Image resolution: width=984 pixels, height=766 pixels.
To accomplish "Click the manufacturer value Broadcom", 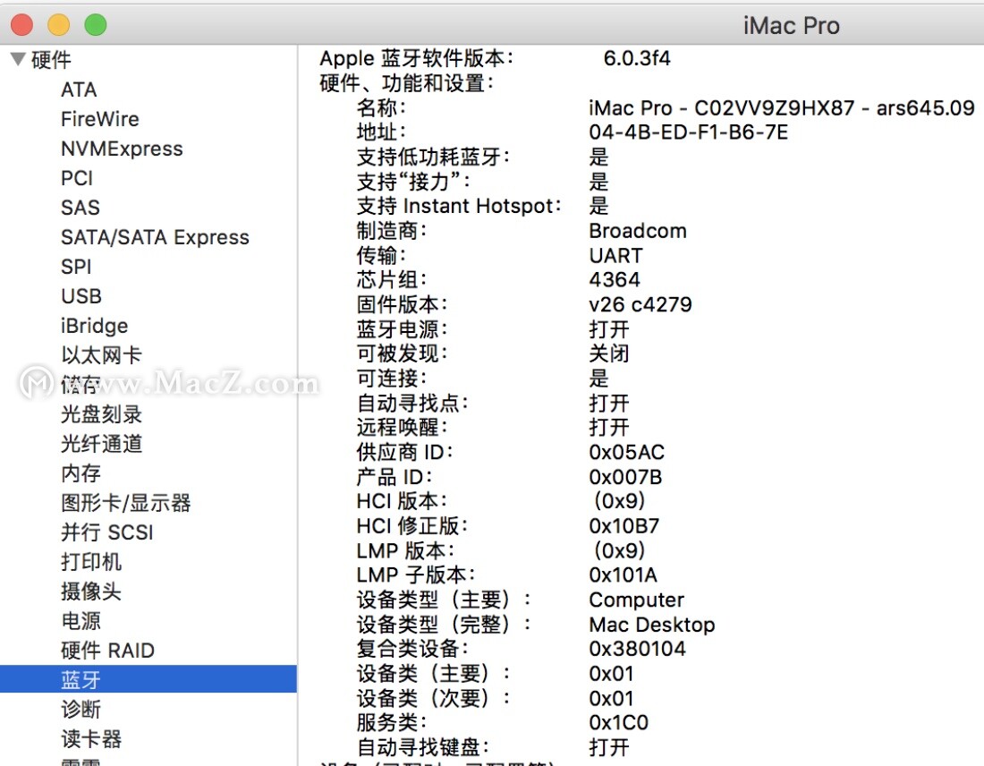I will tap(638, 231).
